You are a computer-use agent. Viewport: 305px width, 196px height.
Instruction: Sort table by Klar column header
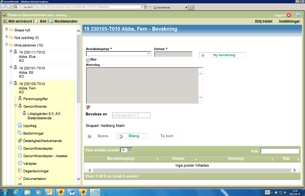[x=287, y=159]
